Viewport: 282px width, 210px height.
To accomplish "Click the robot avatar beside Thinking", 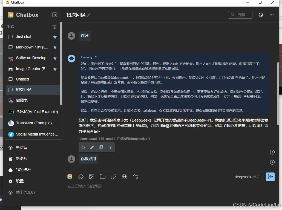I will pos(71,59).
